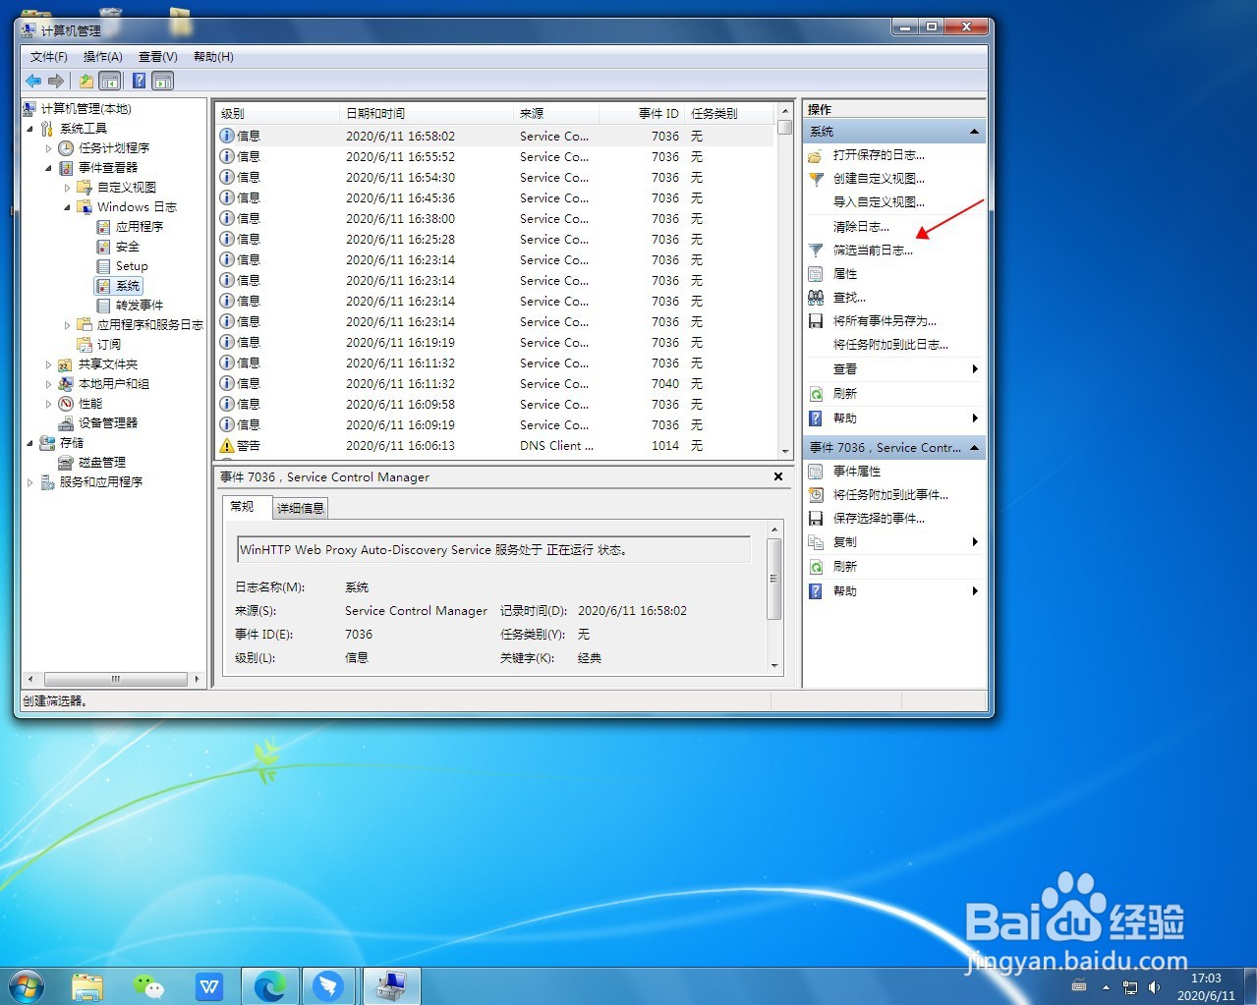Open the Task Scheduler (任务计划程序) node

[114, 148]
